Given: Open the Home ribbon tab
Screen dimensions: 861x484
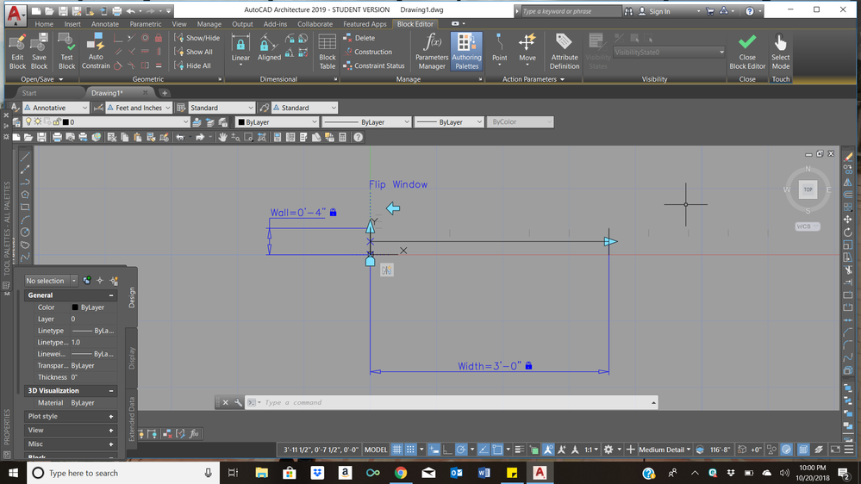Looking at the screenshot, I should tap(44, 24).
